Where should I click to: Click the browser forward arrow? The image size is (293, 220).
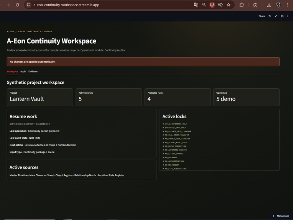pyautogui.click(x=8, y=5)
